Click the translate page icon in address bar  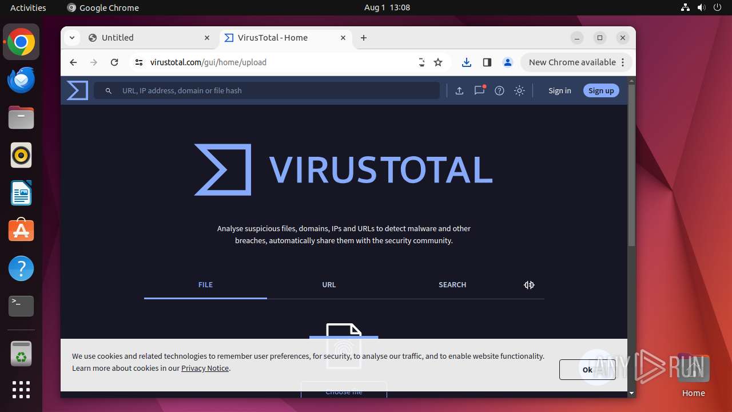click(x=421, y=62)
